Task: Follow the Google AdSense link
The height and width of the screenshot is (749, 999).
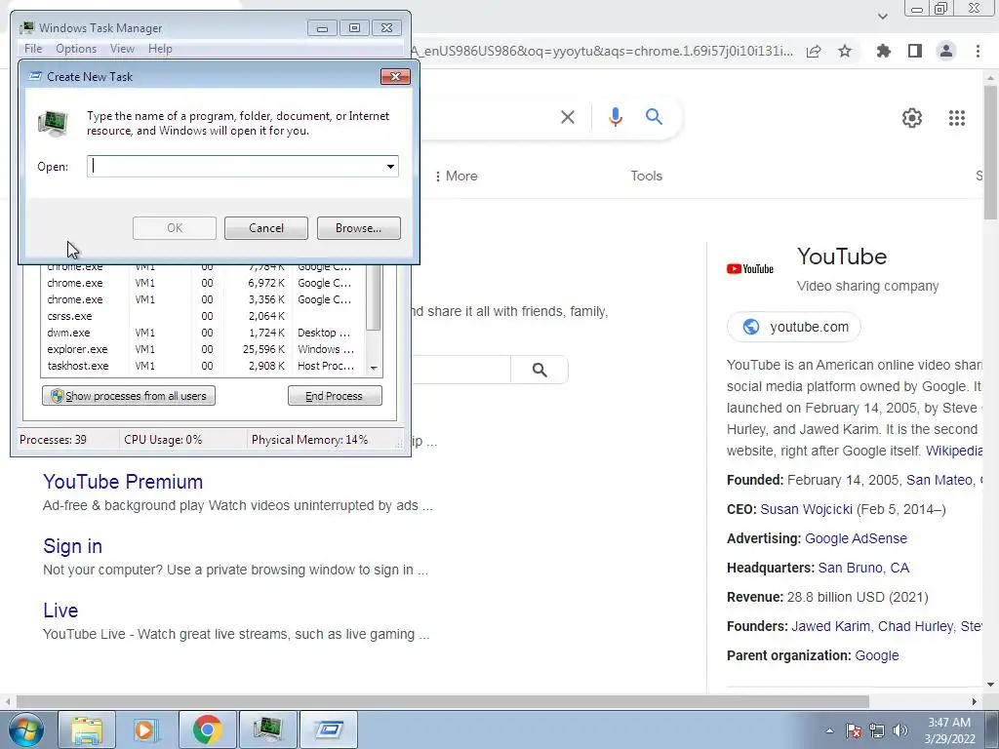Action: (856, 538)
